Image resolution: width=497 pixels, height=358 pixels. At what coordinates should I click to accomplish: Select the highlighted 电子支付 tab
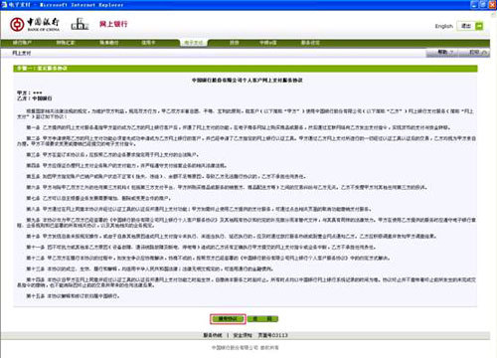pos(194,43)
